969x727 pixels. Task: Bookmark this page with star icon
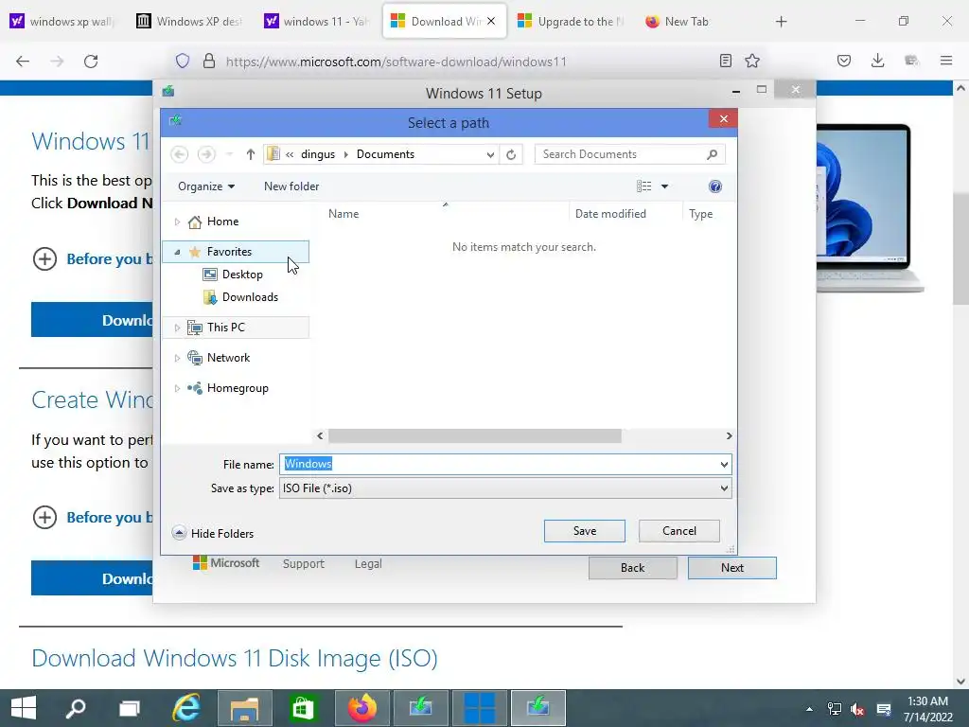tap(752, 61)
